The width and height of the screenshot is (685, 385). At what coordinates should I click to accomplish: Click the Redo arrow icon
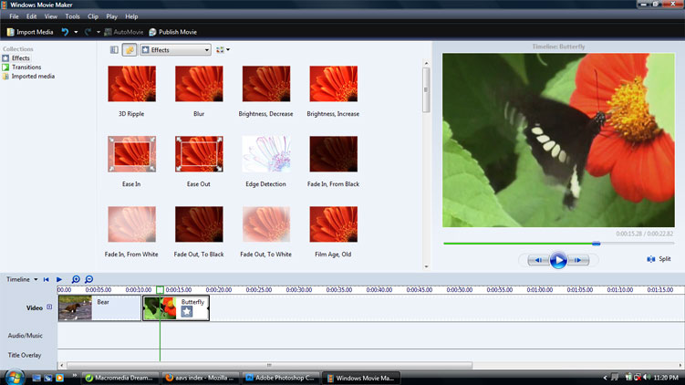pos(88,32)
